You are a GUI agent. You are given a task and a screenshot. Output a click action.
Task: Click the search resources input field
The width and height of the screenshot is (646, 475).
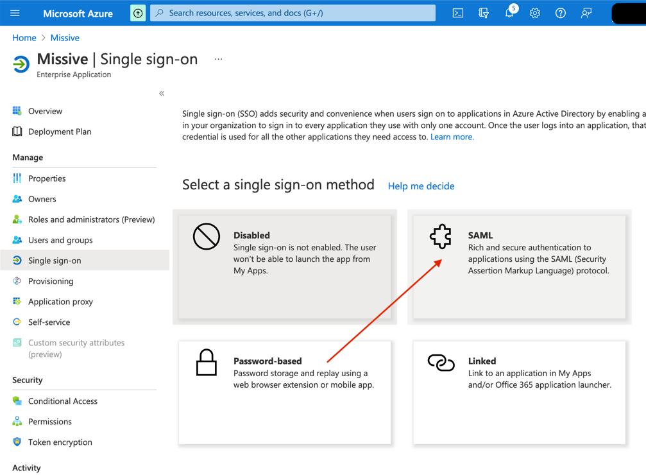[295, 13]
